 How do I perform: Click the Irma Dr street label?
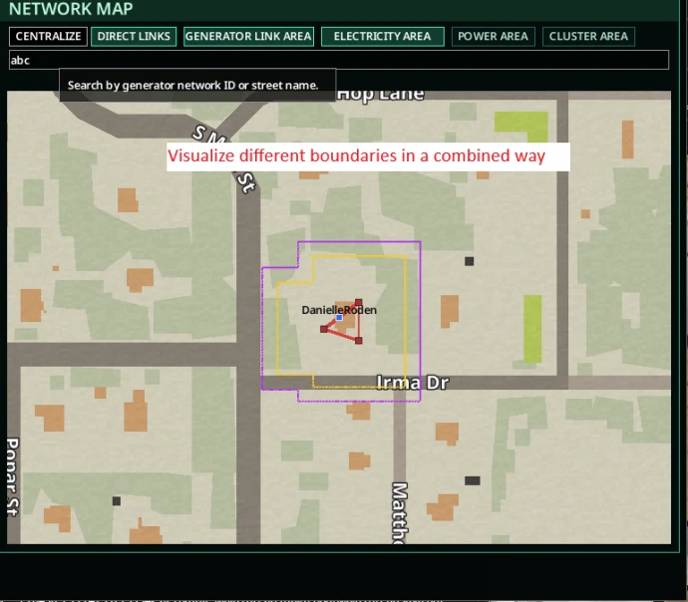(413, 382)
